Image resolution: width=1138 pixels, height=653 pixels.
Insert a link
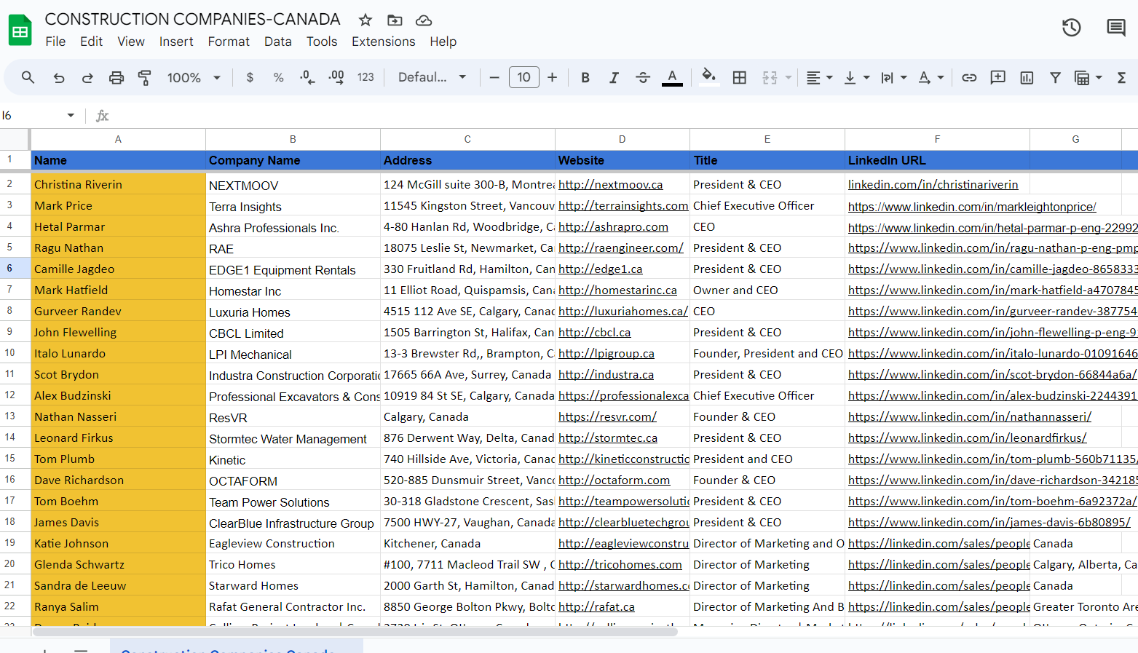point(969,77)
